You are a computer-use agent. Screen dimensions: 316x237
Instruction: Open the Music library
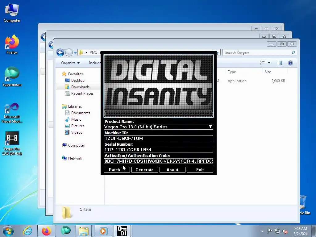(x=76, y=119)
